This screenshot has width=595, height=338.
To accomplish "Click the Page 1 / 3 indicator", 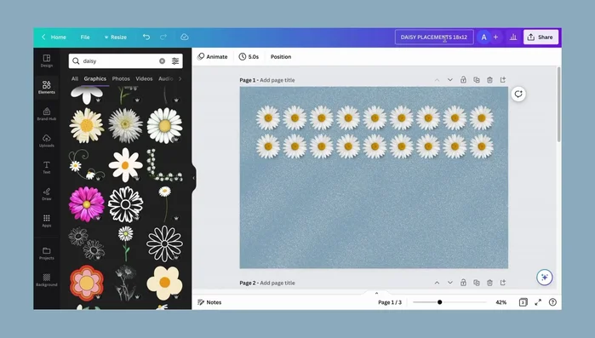I will [x=390, y=302].
